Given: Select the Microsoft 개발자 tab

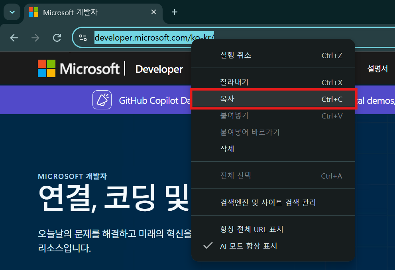Looking at the screenshot, I should coord(93,12).
